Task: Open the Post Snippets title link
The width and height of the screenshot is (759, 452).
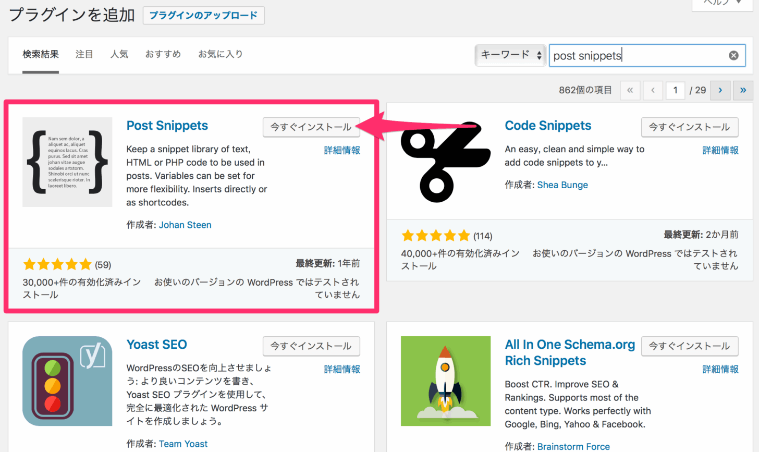Action: (167, 126)
